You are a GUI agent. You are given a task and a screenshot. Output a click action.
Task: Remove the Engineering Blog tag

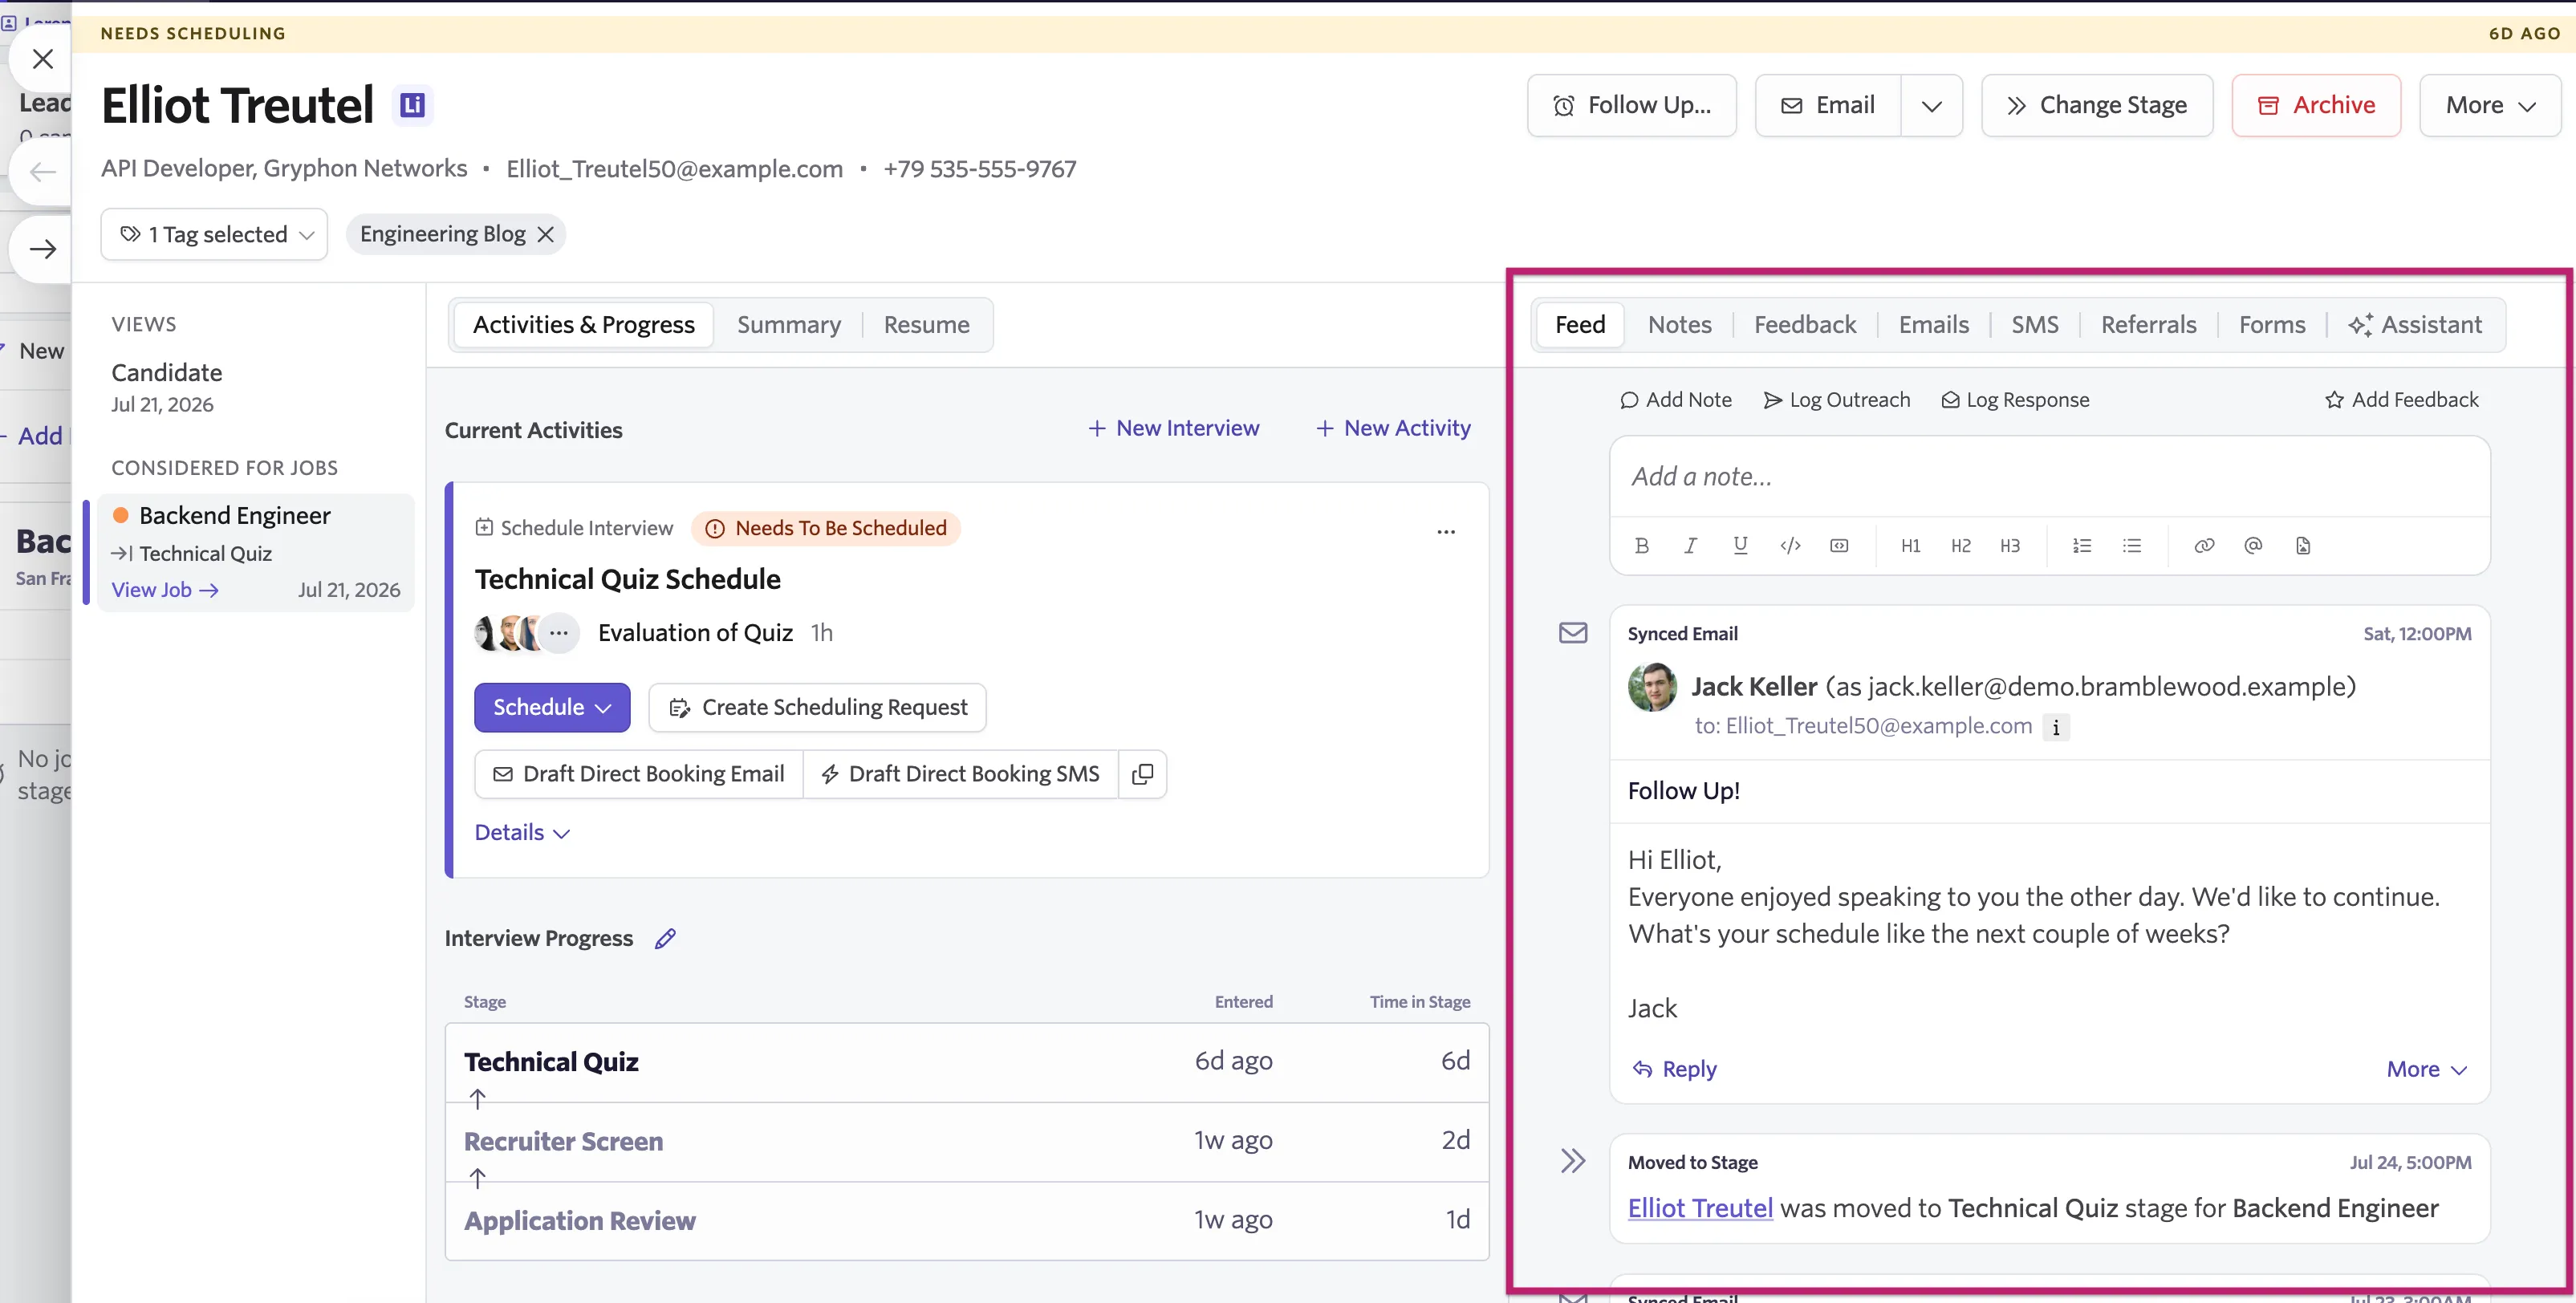click(546, 234)
